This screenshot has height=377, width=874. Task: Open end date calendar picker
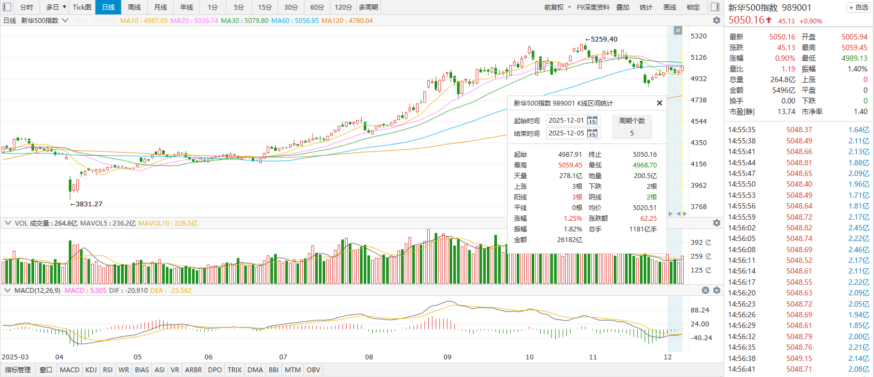592,134
